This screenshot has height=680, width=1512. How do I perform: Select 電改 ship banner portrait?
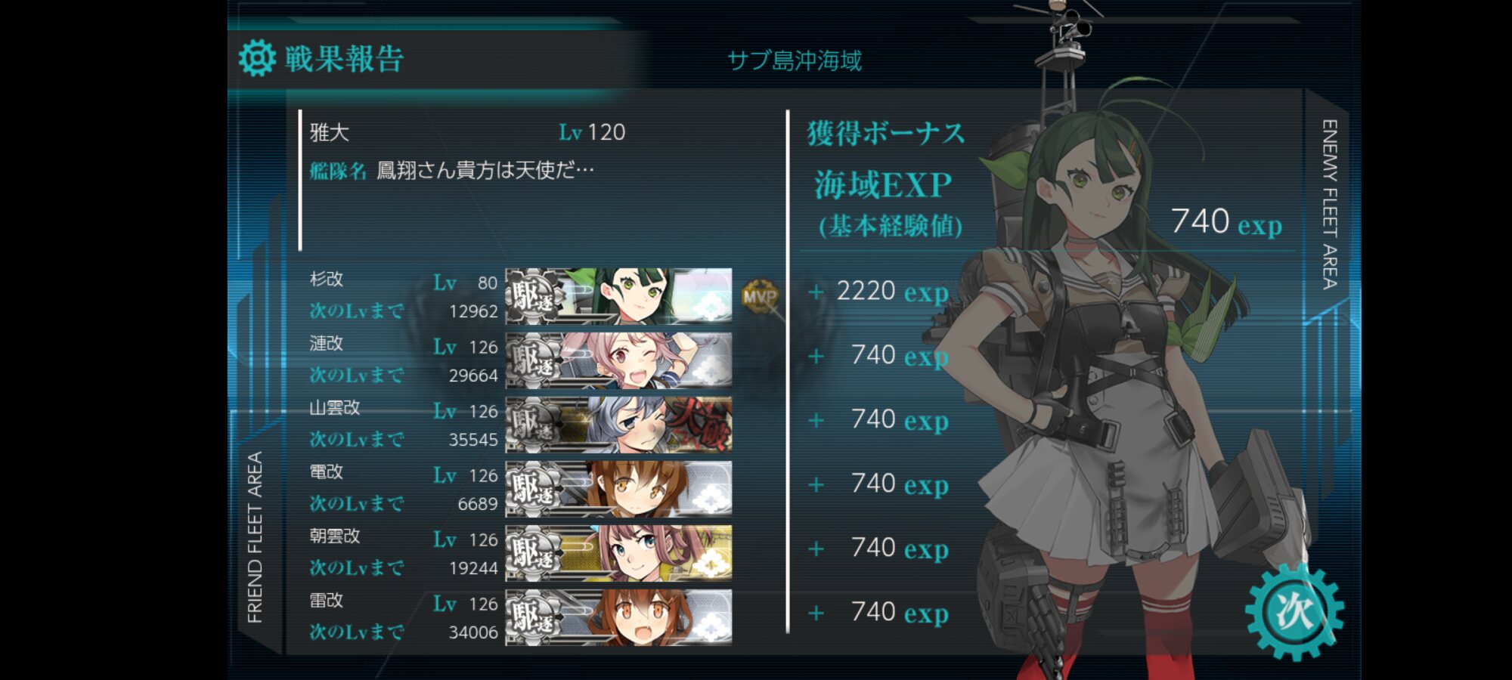618,489
